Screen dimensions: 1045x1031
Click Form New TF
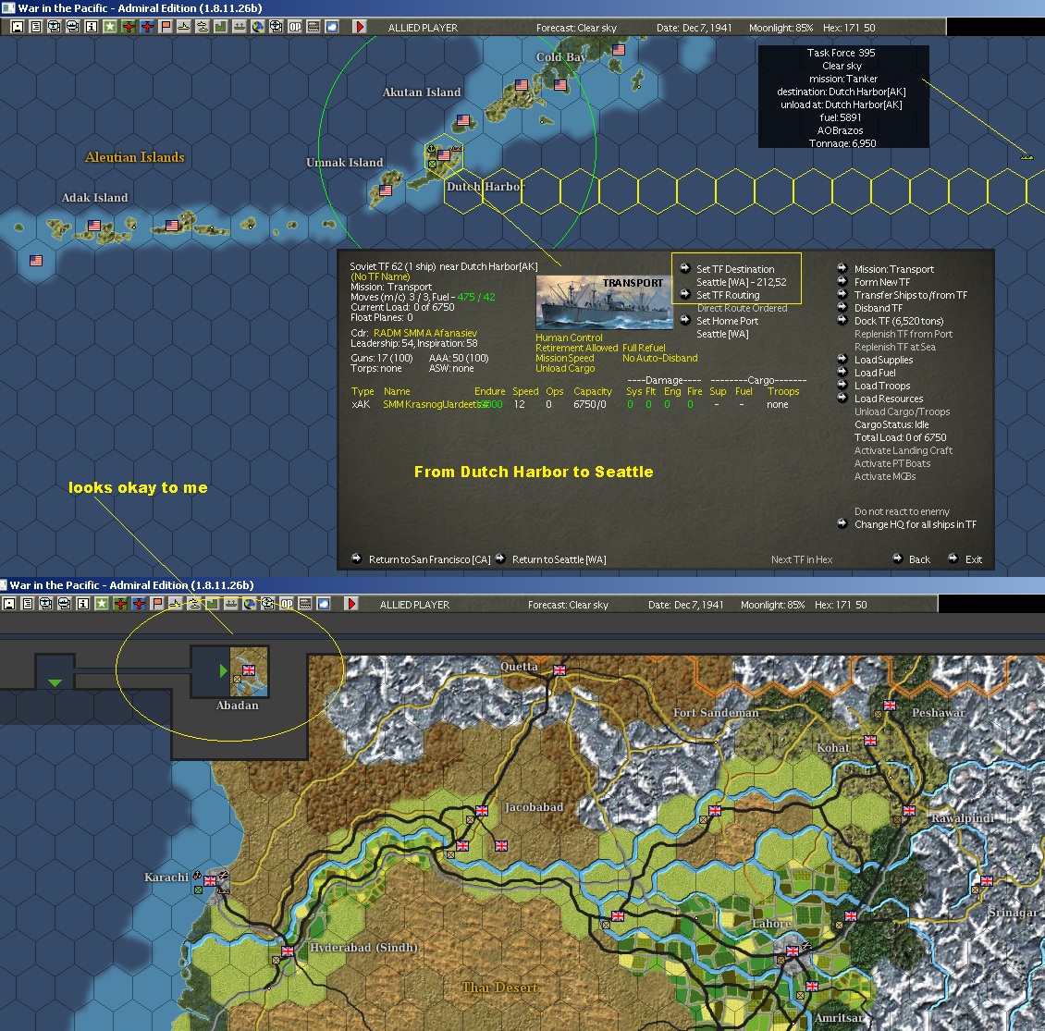click(x=881, y=282)
